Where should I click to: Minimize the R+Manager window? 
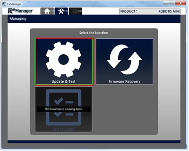pyautogui.click(x=166, y=3)
